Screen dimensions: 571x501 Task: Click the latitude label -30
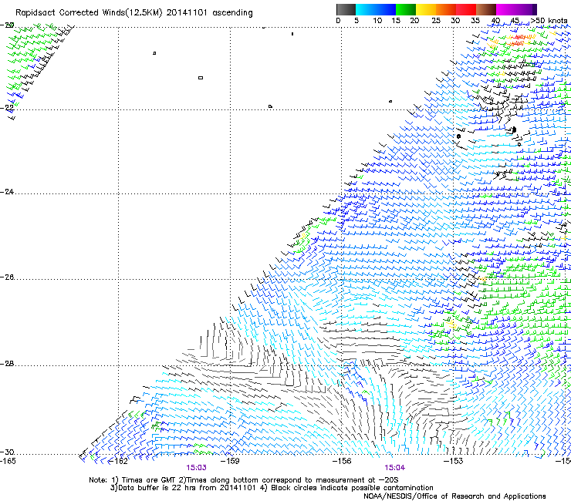7,452
